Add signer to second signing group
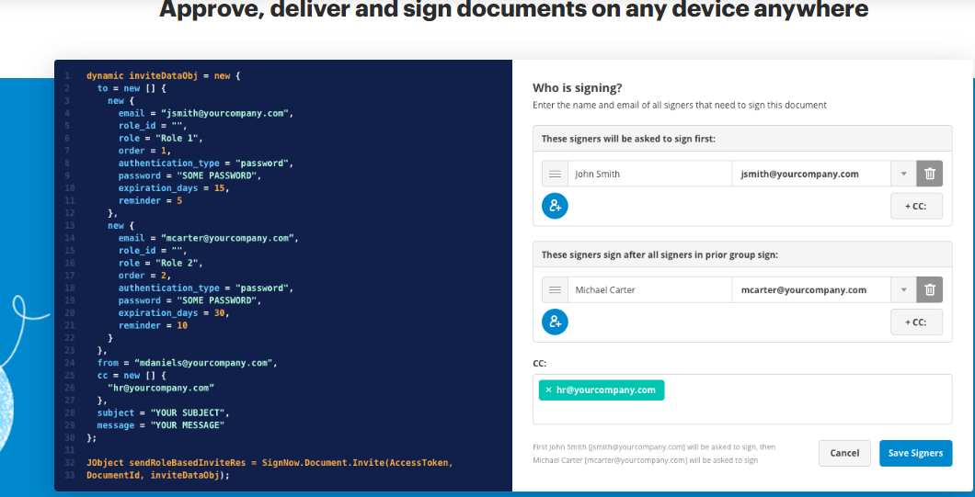Image resolution: width=975 pixels, height=497 pixels. 555,322
